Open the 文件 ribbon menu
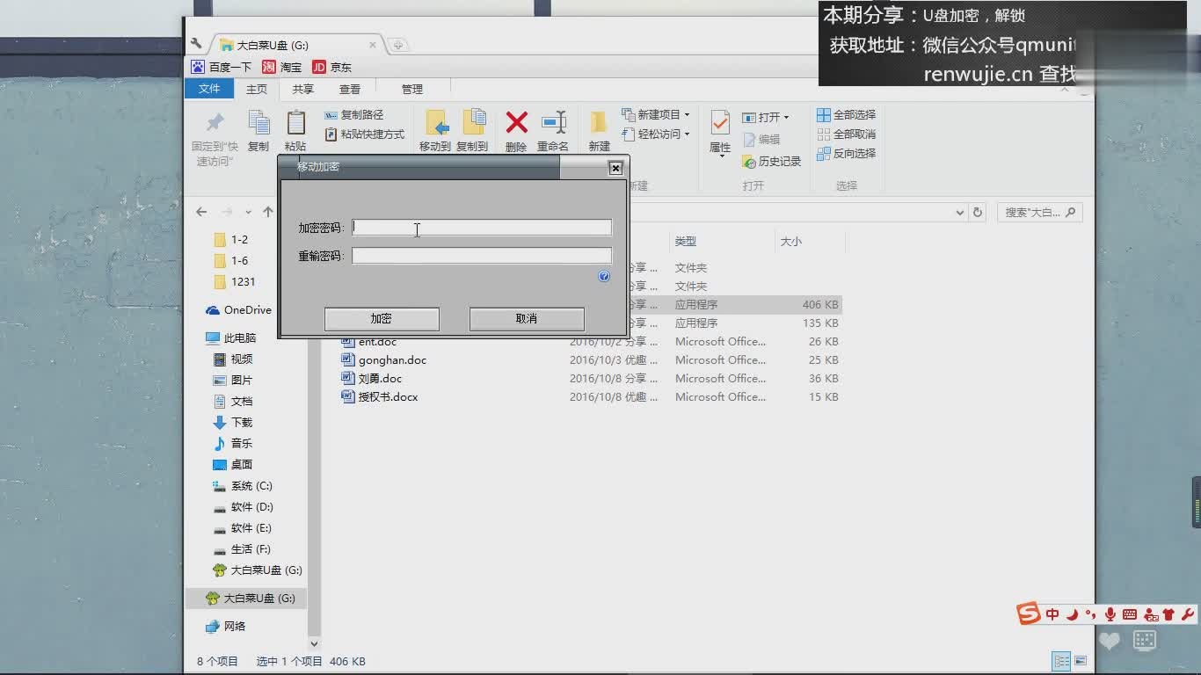Screen dimensions: 1201x675 pos(209,89)
